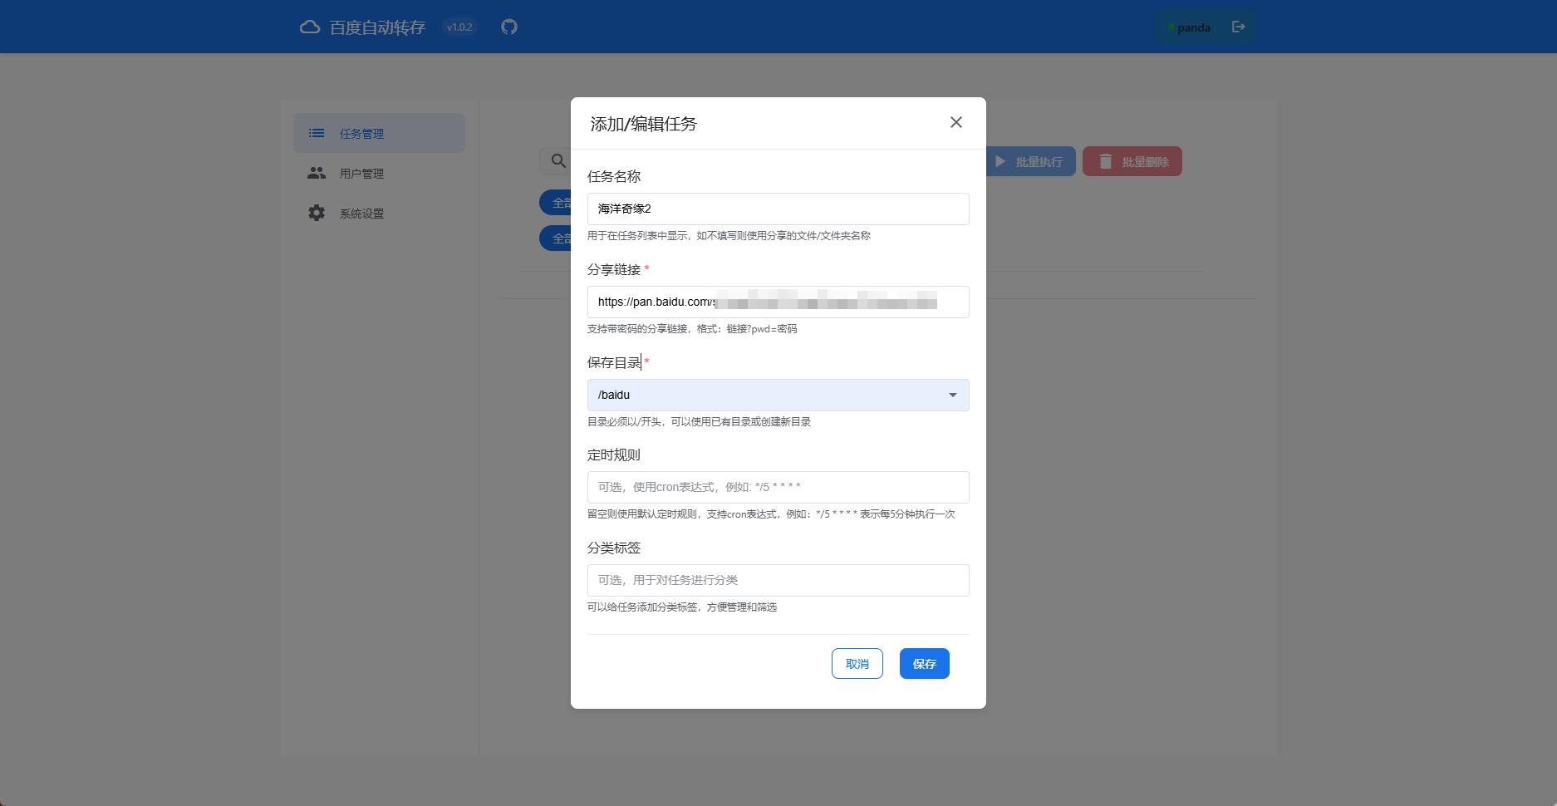The image size is (1557, 806).
Task: Click the 批量执行 button
Action: 1030,161
